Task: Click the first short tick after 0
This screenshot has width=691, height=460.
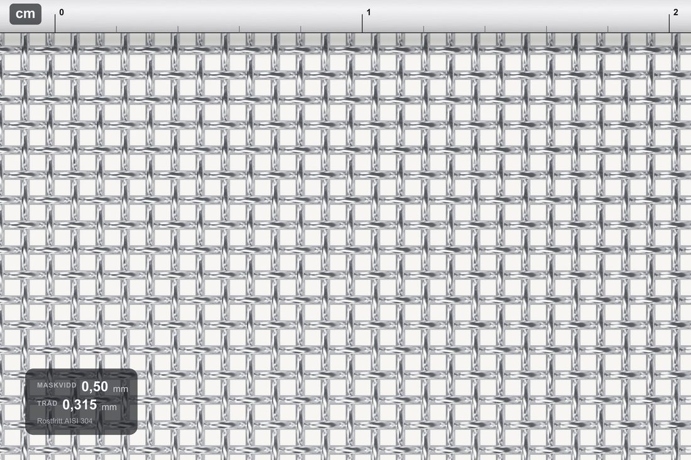Action: (x=116, y=29)
